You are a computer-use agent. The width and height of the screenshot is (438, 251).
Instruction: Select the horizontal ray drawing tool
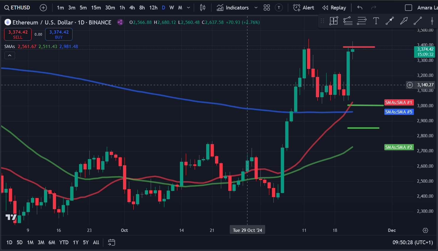pos(348,21)
